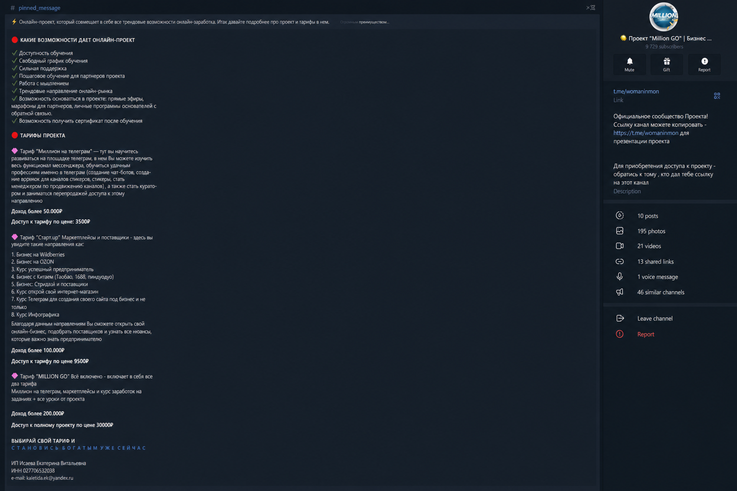Click '2. Бизнес на OZON'

[x=33, y=262]
